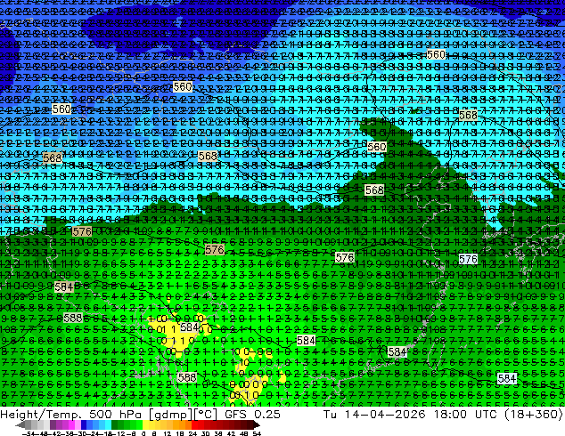Select the bright red swatch in legend
Screen dimensions: 565x436
tap(194, 425)
